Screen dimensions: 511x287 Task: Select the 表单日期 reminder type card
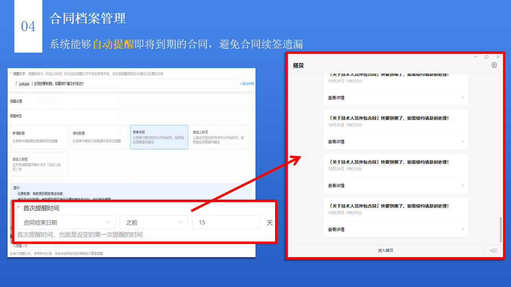click(x=159, y=137)
